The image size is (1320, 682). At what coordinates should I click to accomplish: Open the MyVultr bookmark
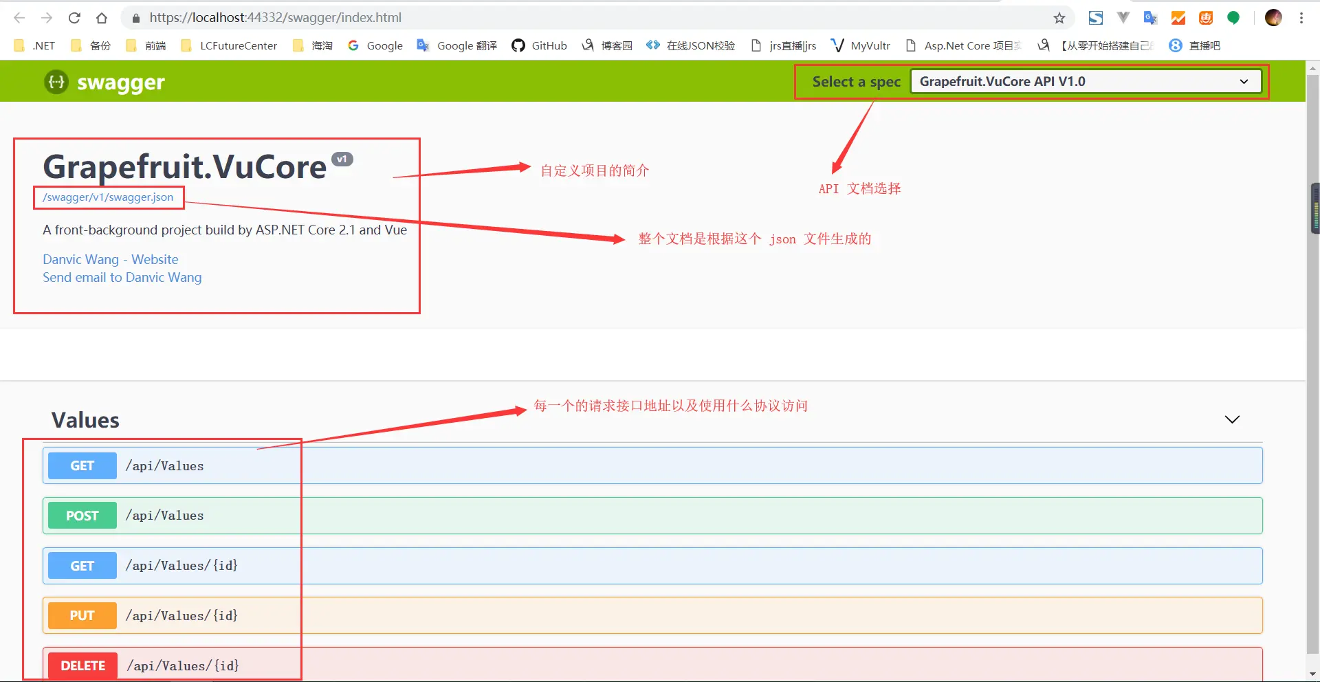click(861, 45)
